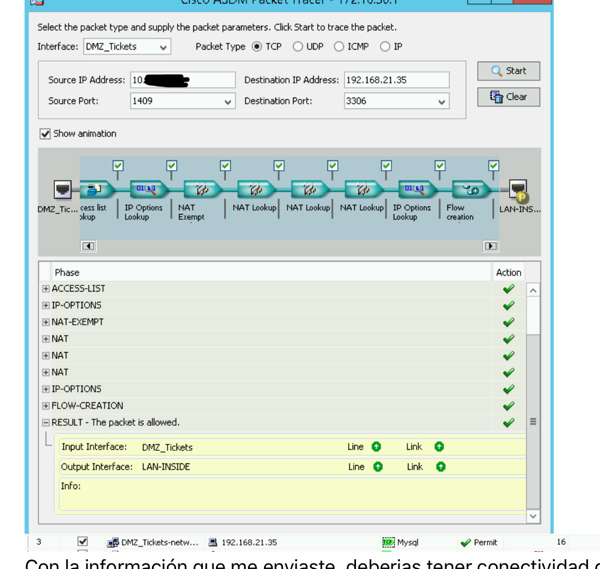Click IP Options Lookup icon beside Flow creation
Viewport: 600px width, 569px height.
pos(417,189)
